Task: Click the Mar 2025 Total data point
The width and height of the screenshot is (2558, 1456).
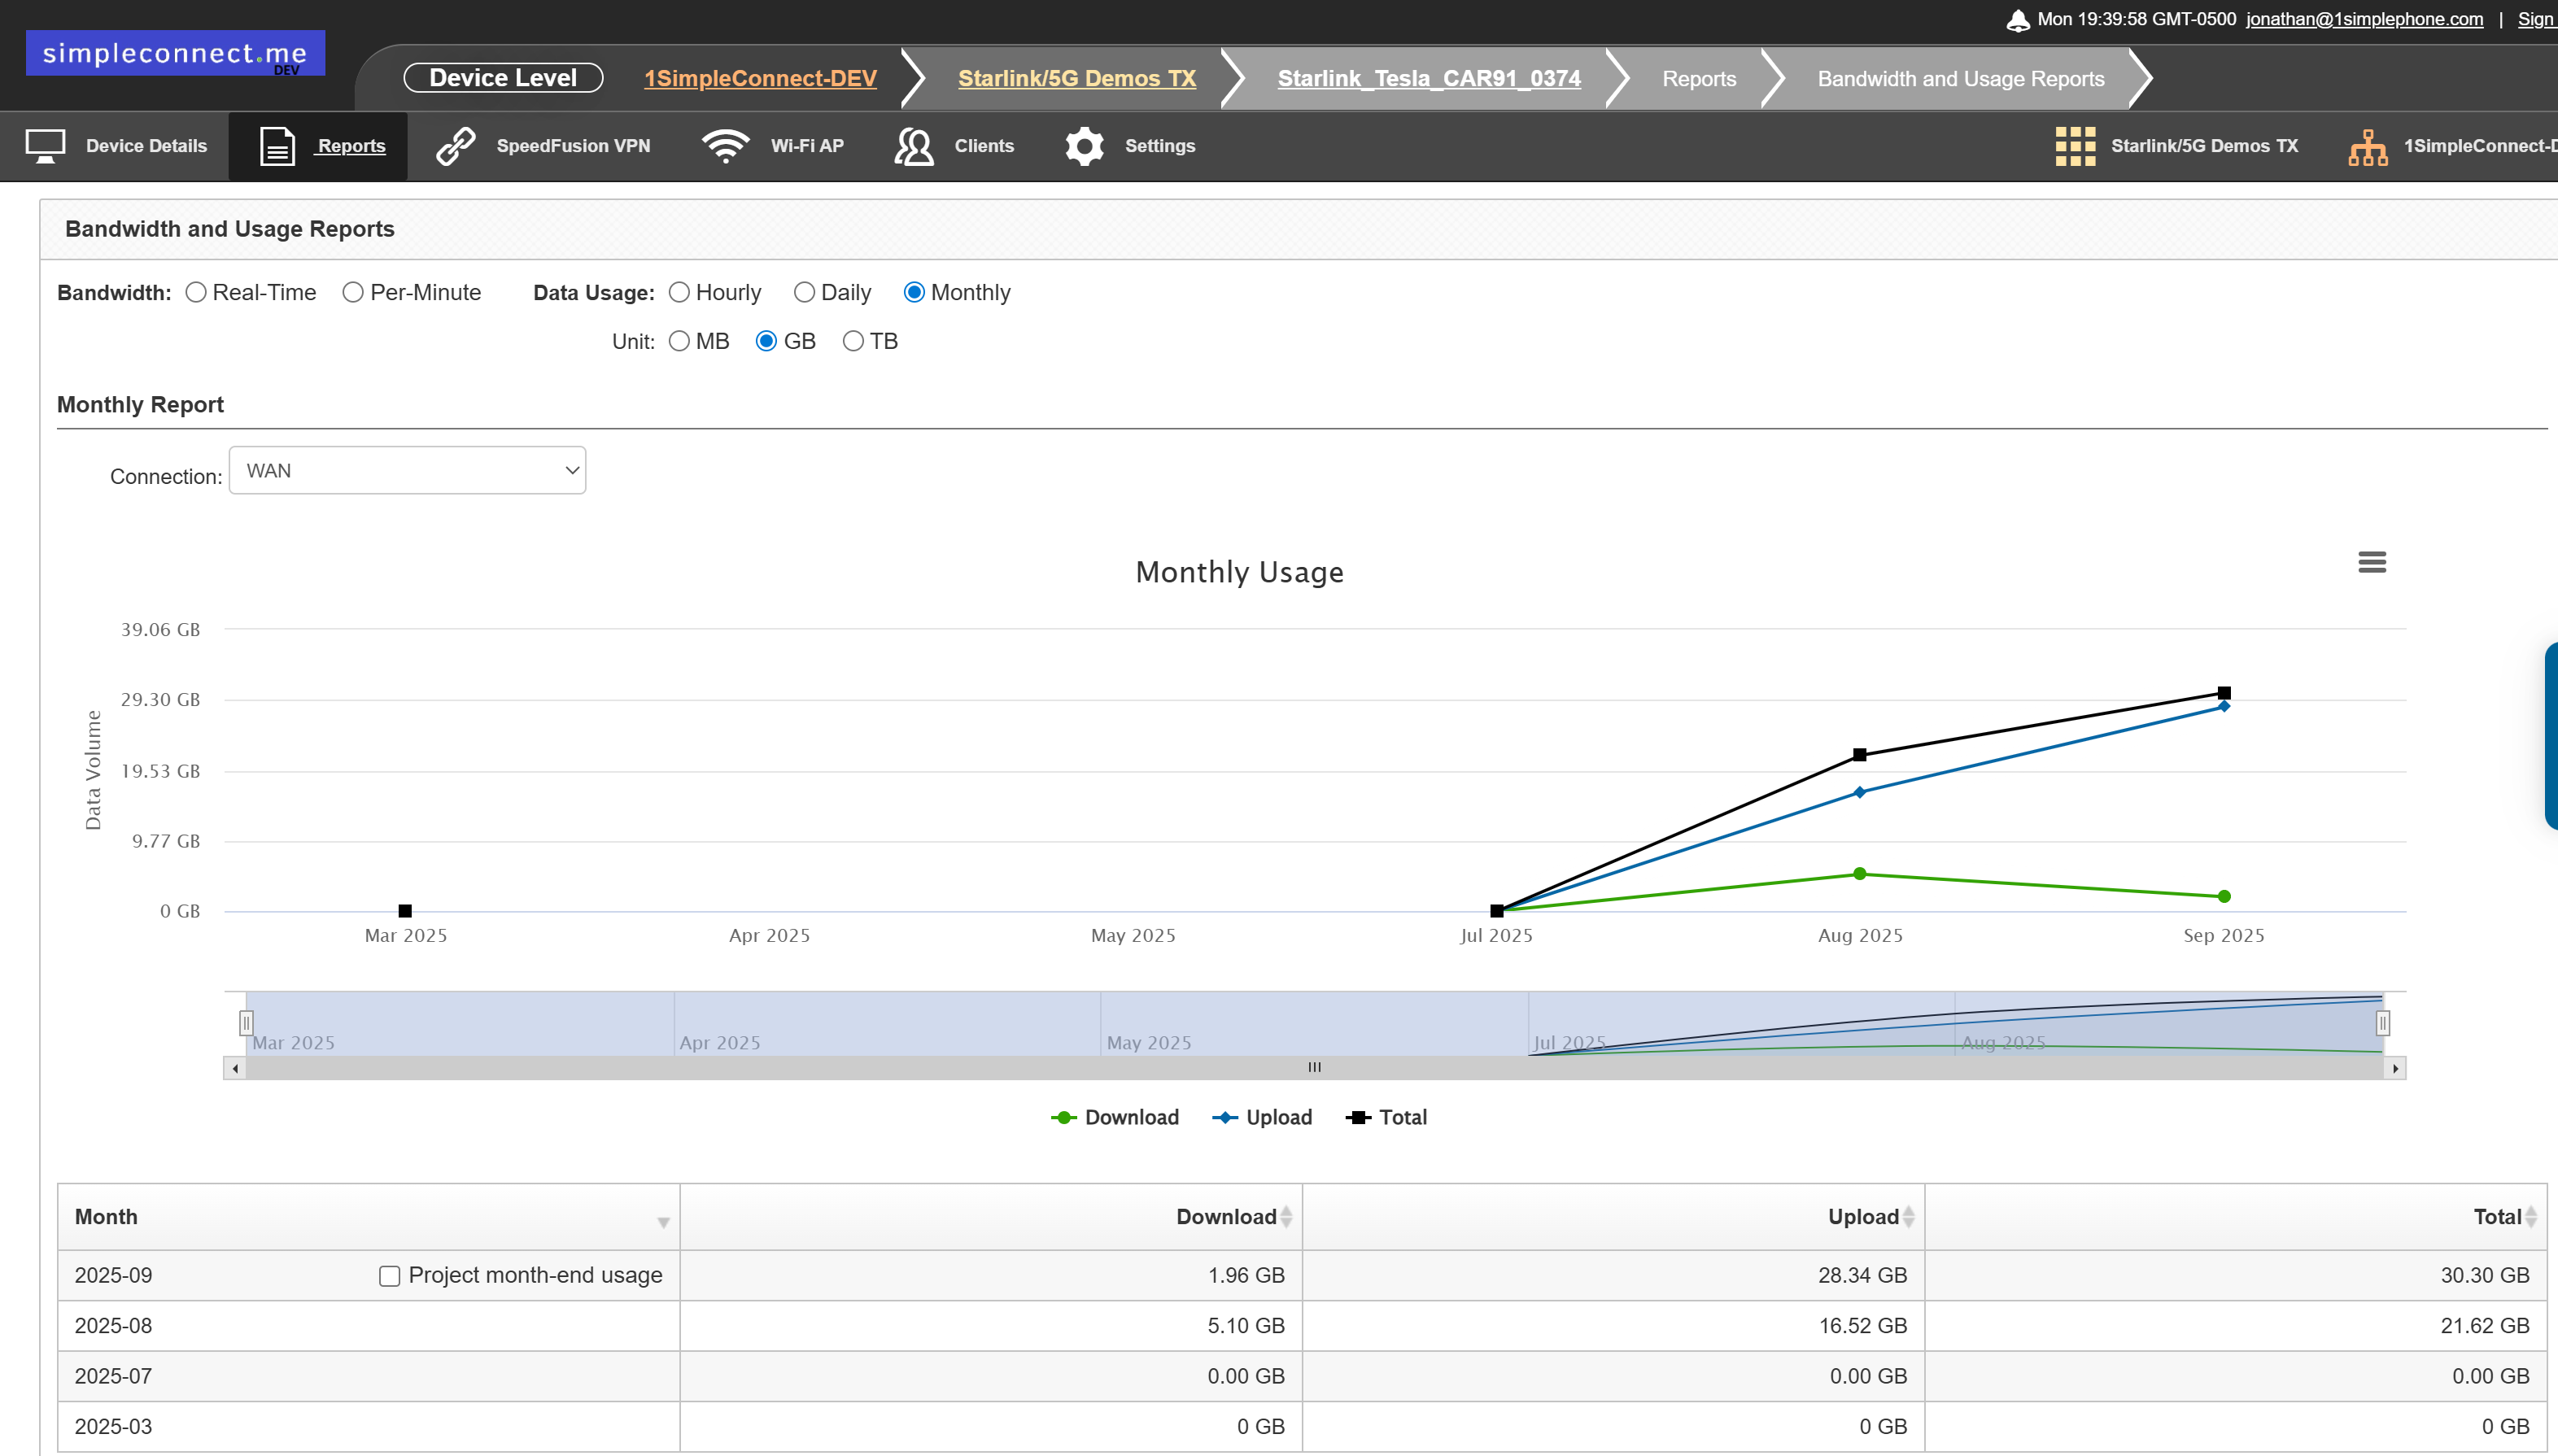Action: [x=405, y=911]
